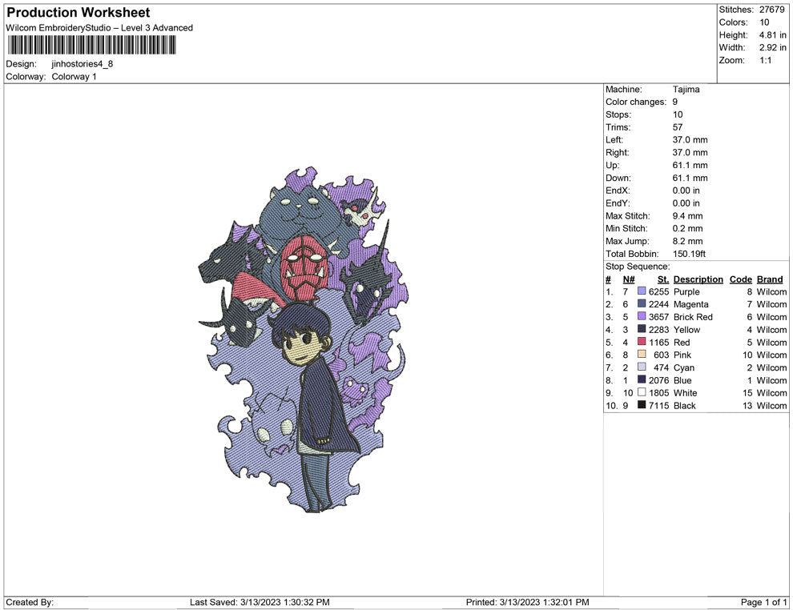Click the Total Bobbin value '150.19ft'

pos(689,254)
